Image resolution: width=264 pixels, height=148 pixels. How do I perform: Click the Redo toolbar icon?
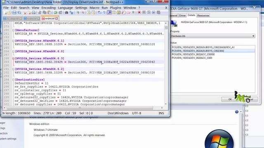(x=61, y=13)
